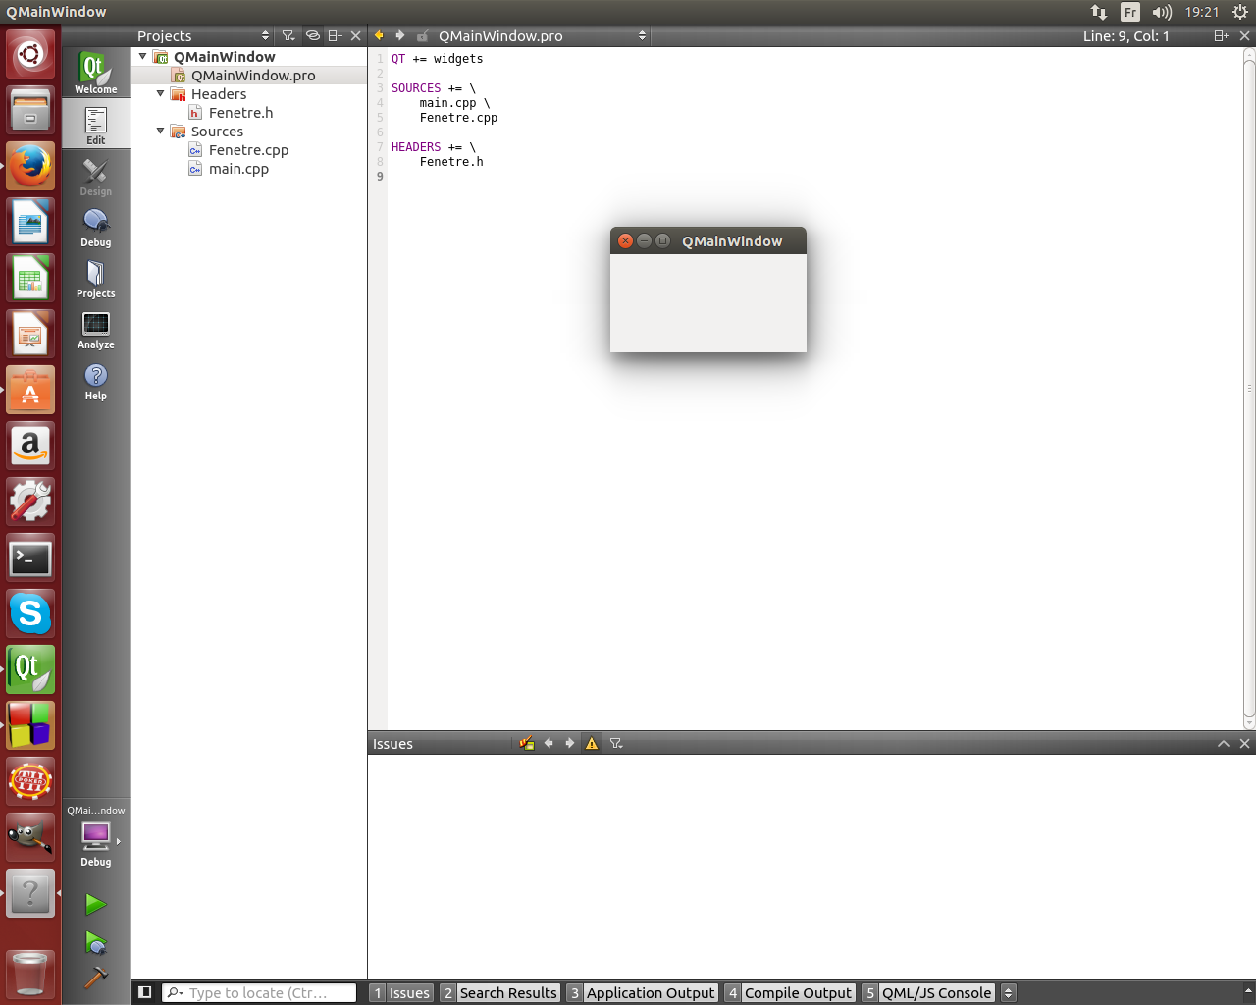The width and height of the screenshot is (1256, 1005).
Task: Build the project with the hammer icon
Action: (95, 979)
